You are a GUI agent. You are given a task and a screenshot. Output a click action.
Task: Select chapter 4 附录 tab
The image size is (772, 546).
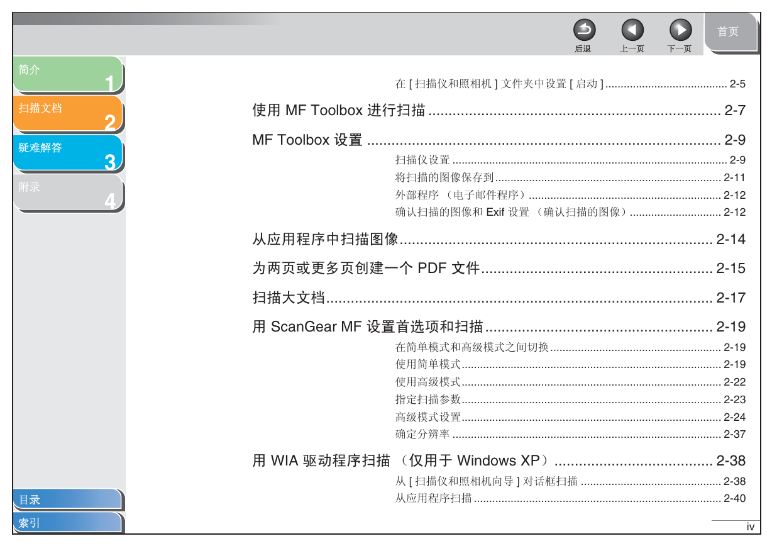[x=68, y=192]
